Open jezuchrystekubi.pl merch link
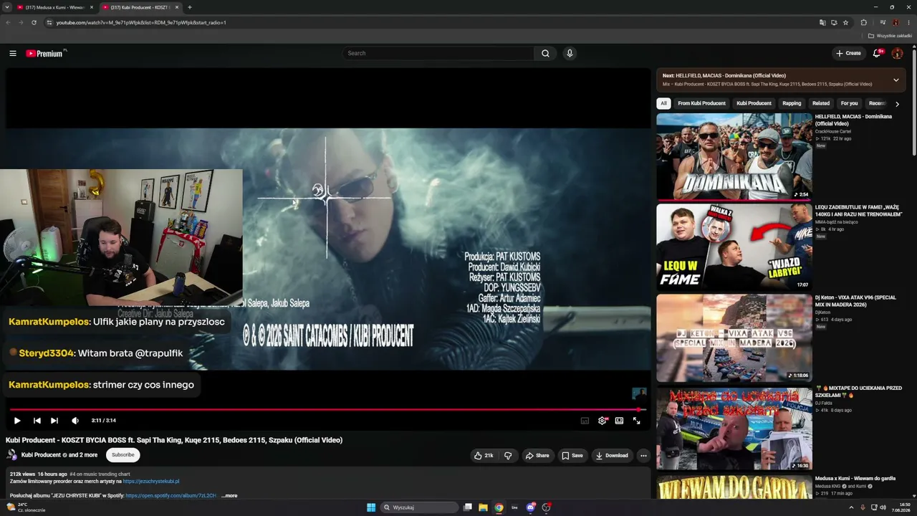 (151, 482)
